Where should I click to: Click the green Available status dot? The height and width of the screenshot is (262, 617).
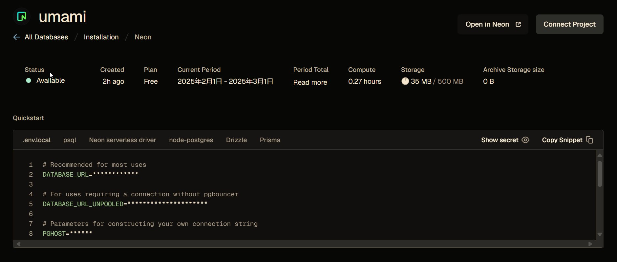[29, 80]
